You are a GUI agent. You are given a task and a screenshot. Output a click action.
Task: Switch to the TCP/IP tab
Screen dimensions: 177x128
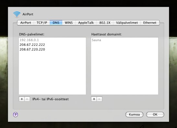point(42,23)
